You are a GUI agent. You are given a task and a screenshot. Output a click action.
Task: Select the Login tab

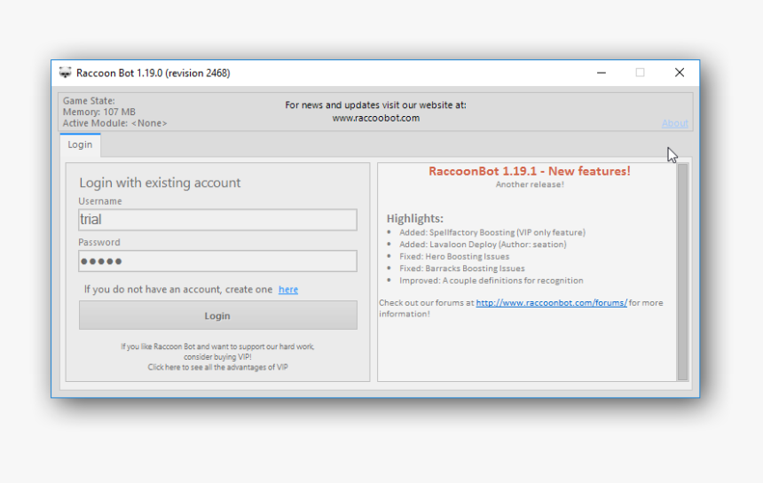80,144
